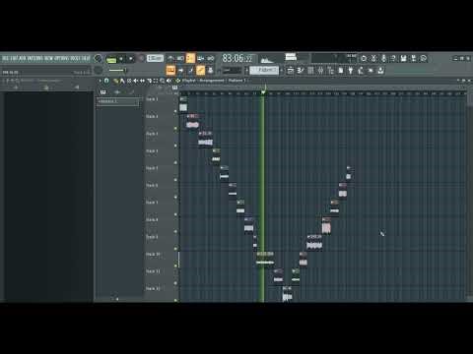The image size is (473, 354).
Task: Toggle the orange link button in the second toolbar row
Action: point(200,70)
